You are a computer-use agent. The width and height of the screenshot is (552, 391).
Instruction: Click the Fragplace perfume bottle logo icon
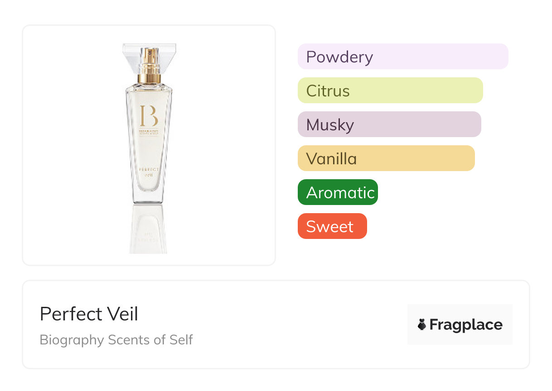(x=422, y=324)
